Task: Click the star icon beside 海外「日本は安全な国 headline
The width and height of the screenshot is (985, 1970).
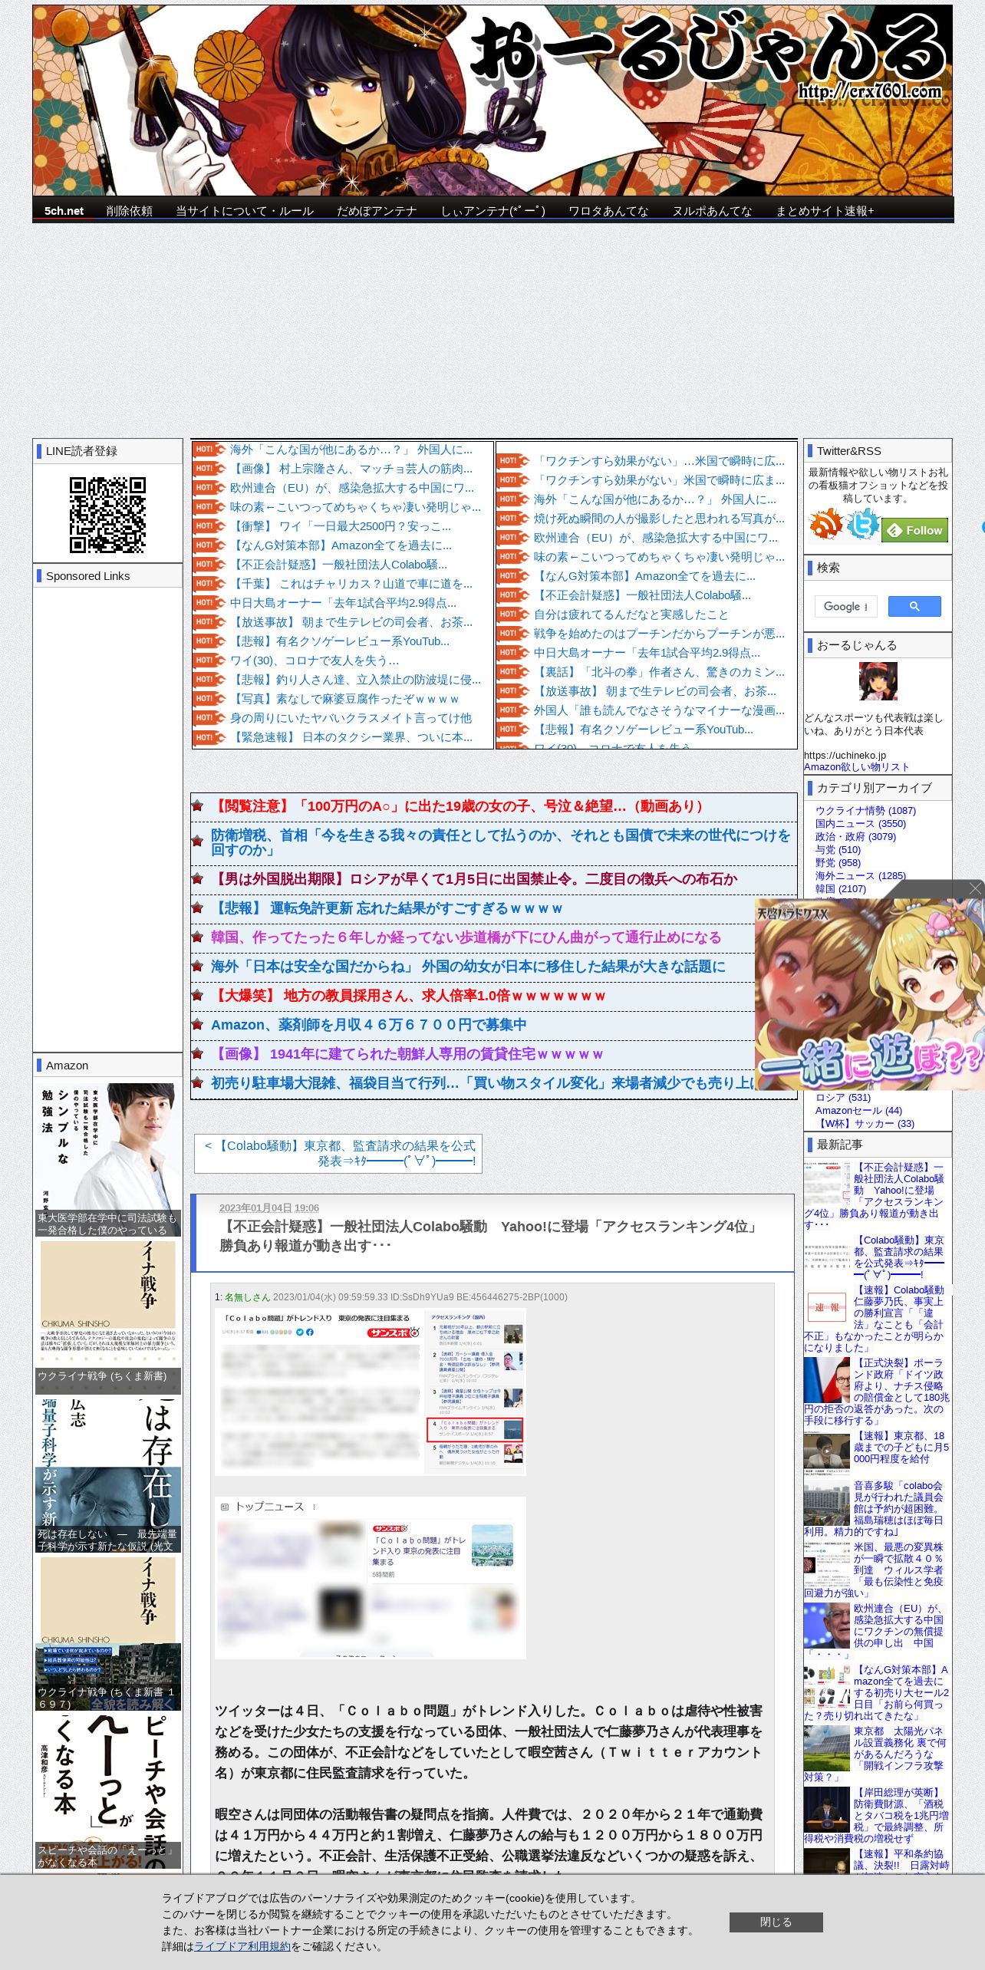Action: [x=198, y=967]
